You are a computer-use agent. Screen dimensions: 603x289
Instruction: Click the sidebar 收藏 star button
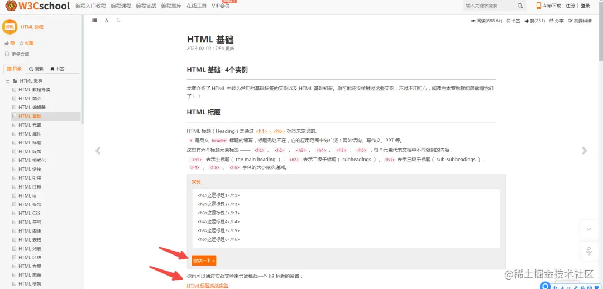[27, 44]
